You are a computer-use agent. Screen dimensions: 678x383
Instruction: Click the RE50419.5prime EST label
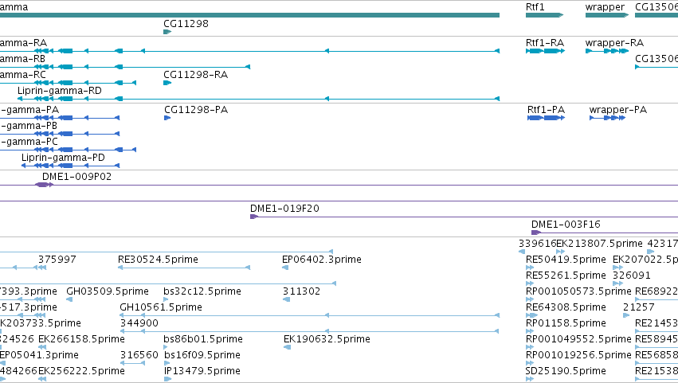pos(566,260)
